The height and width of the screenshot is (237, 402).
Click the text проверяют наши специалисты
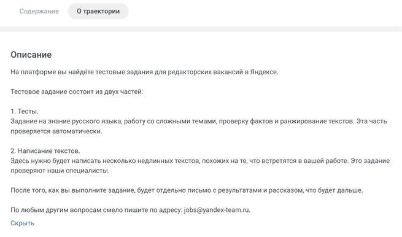pyautogui.click(x=60, y=171)
